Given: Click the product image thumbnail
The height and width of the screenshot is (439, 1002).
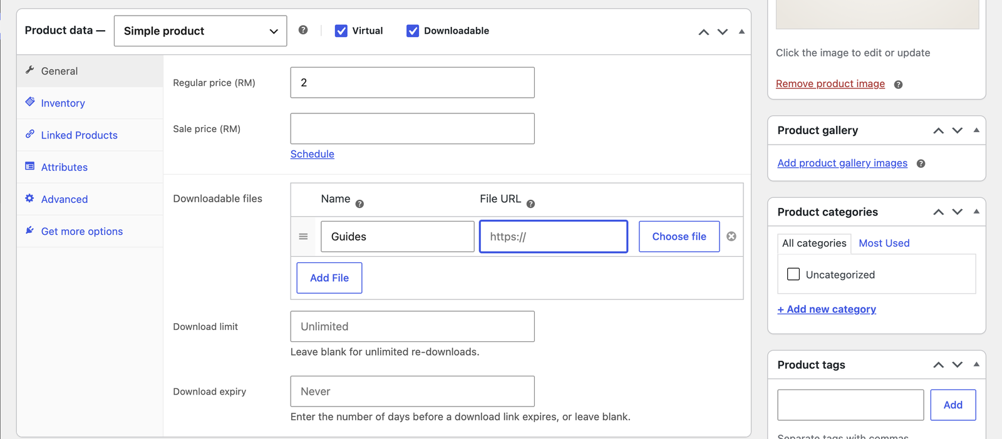Looking at the screenshot, I should [877, 14].
